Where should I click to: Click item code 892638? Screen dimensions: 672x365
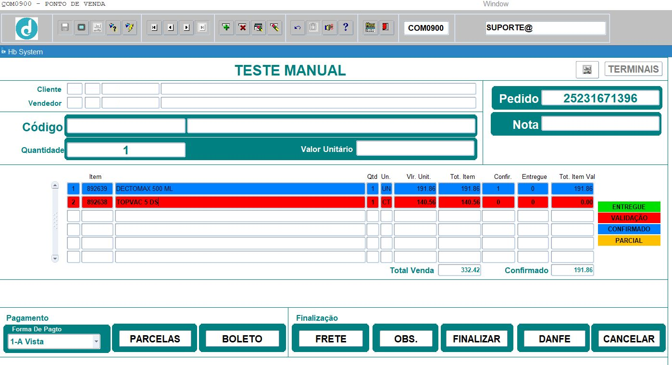(x=97, y=202)
